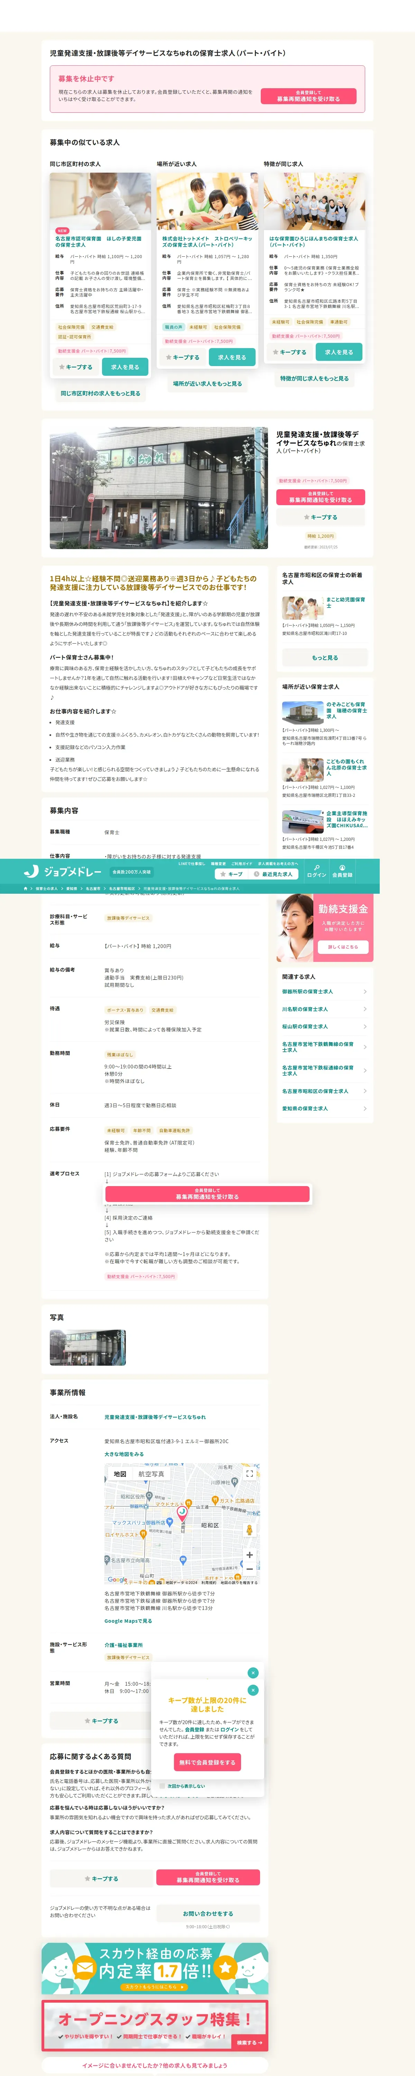
Task: Zoom out on the map
Action: (249, 1569)
